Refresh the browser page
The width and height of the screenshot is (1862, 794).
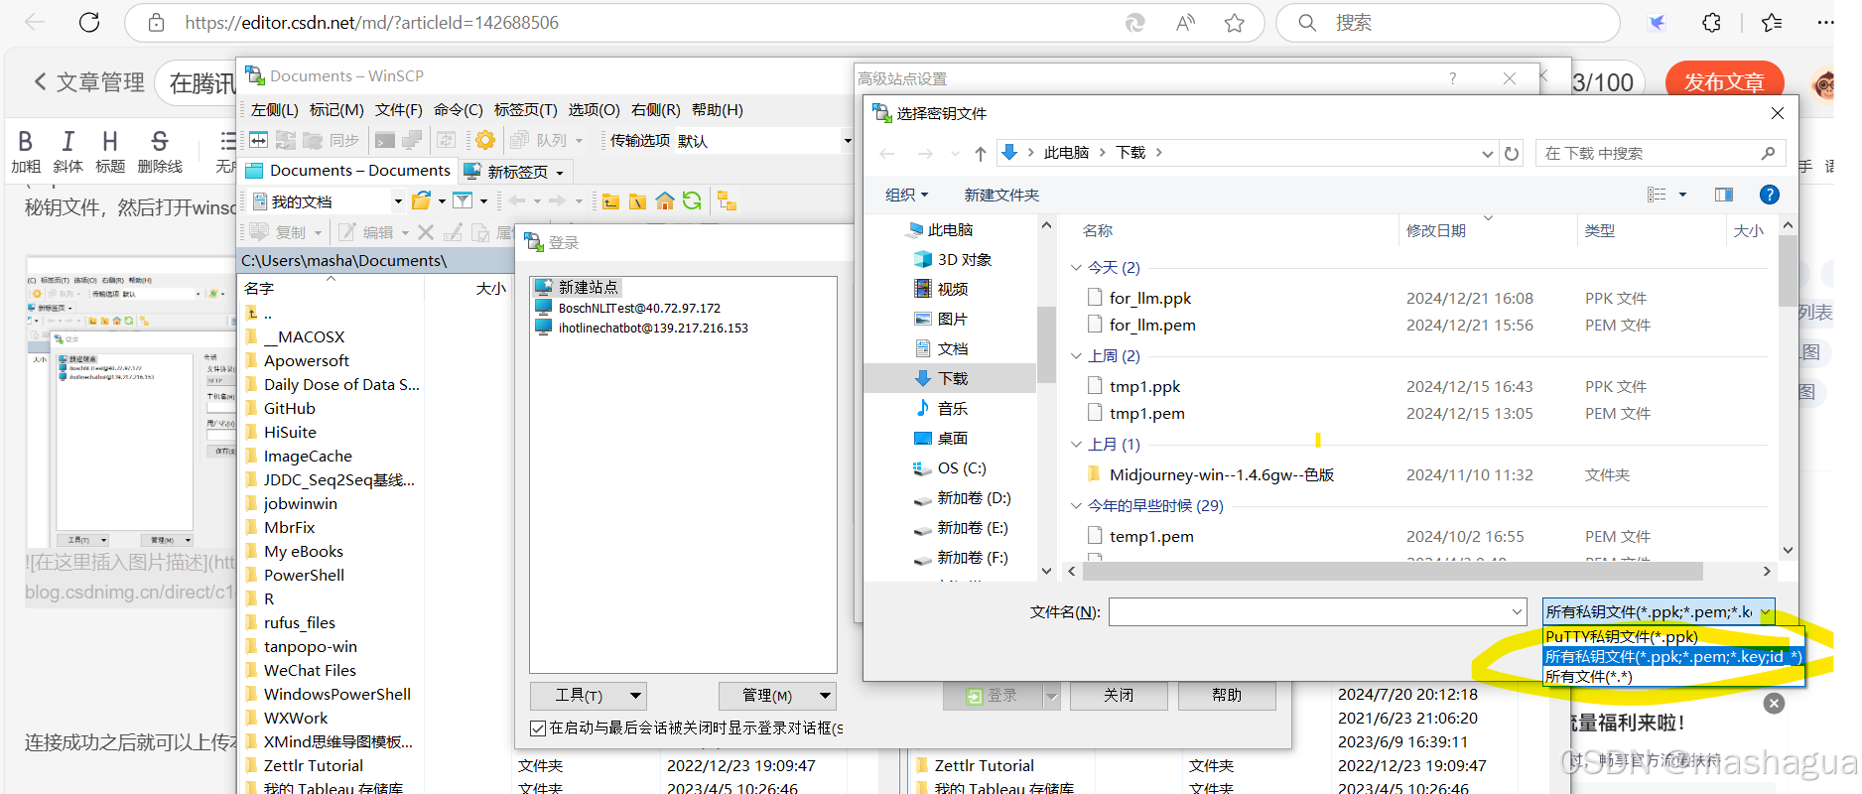coord(89,23)
